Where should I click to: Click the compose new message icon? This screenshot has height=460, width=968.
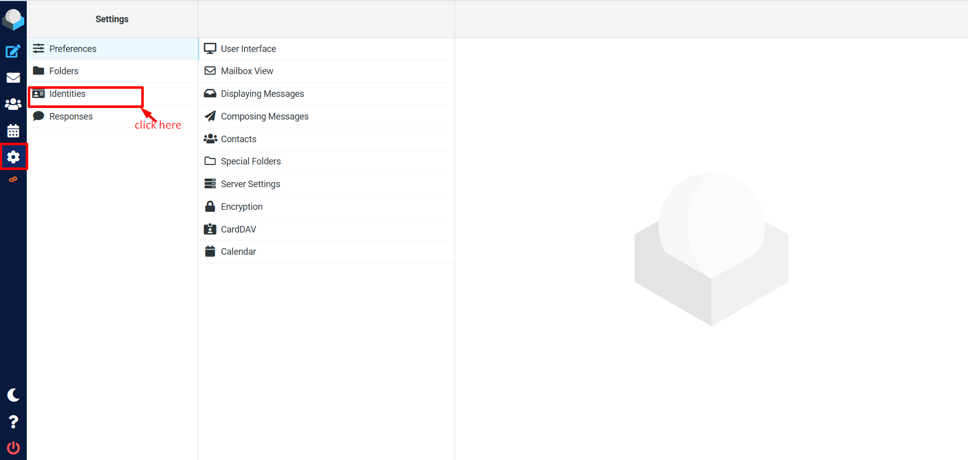(13, 51)
